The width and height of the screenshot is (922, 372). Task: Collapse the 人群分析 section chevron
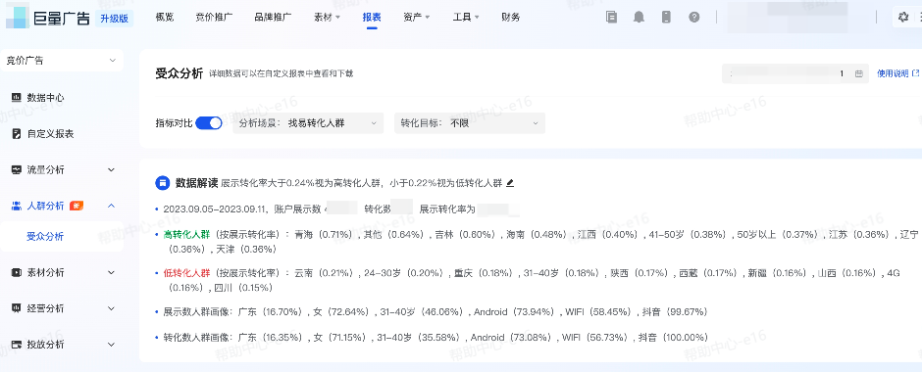tap(111, 206)
